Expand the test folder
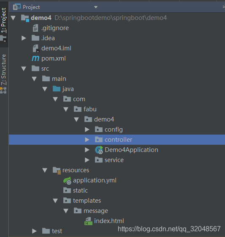 [34, 231]
